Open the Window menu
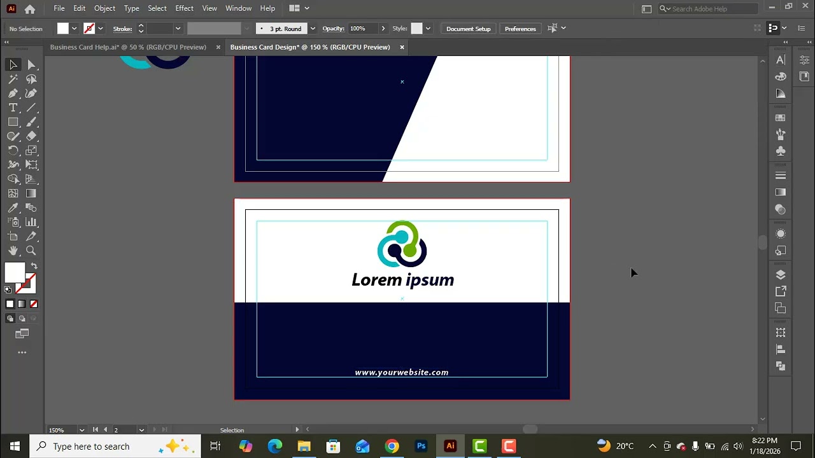 [238, 8]
